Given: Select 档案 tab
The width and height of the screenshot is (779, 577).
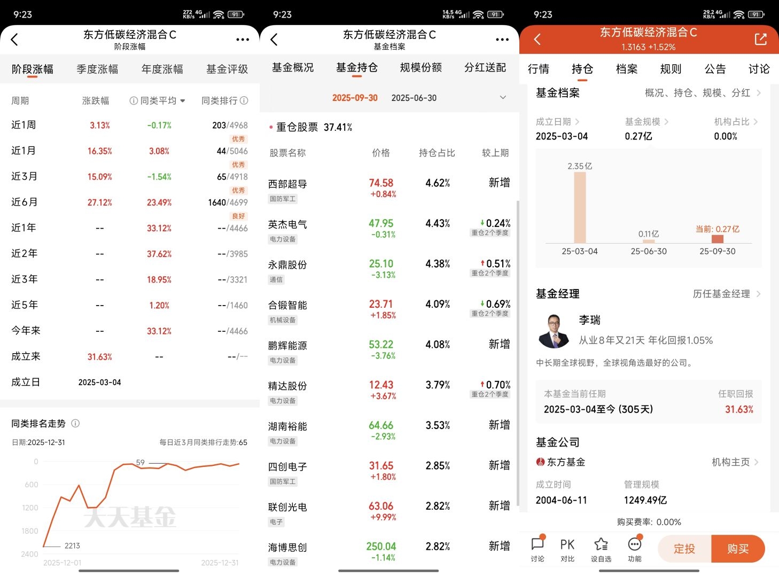Looking at the screenshot, I should coord(627,69).
